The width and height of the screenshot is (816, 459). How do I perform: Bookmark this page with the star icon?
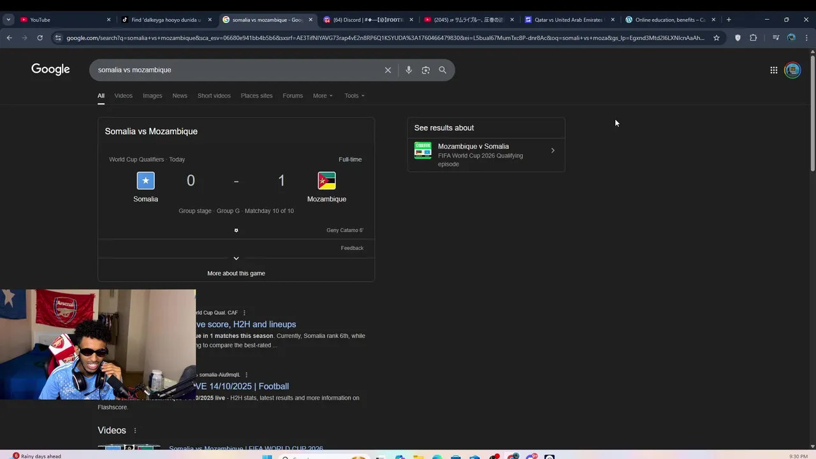tap(717, 38)
